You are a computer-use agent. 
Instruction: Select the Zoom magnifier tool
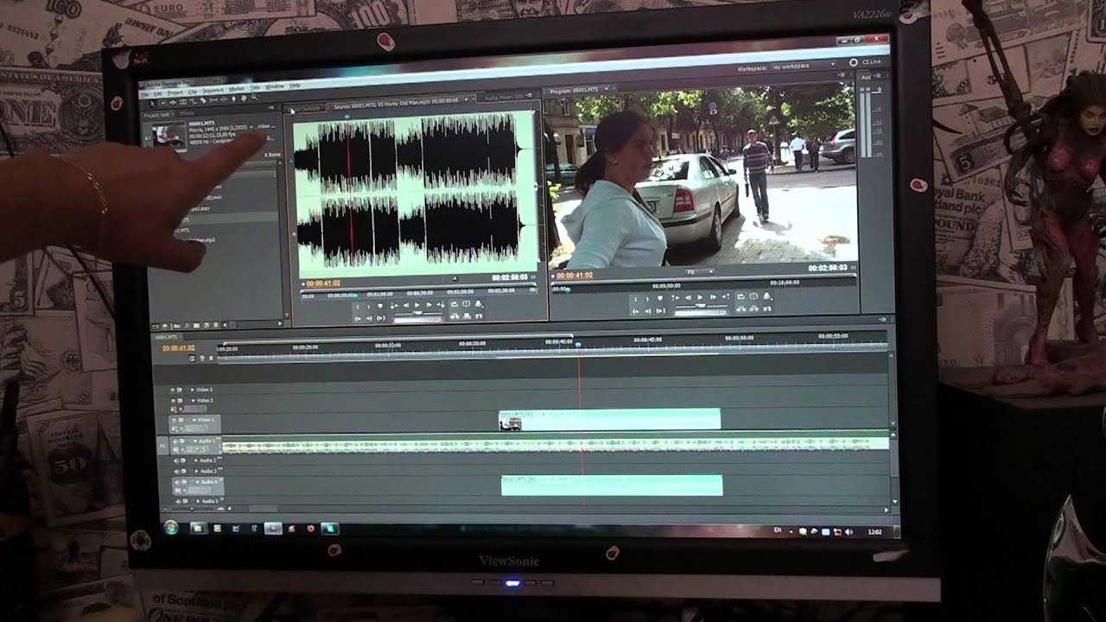[x=254, y=98]
